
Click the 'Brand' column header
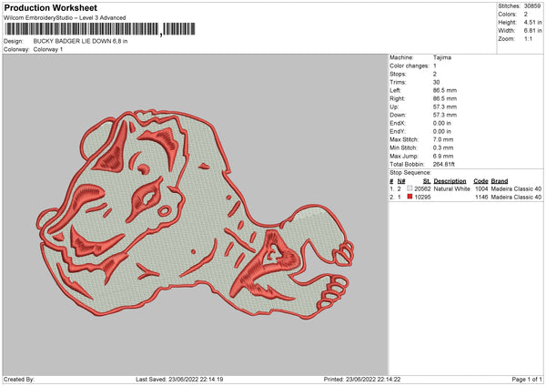tap(500, 181)
